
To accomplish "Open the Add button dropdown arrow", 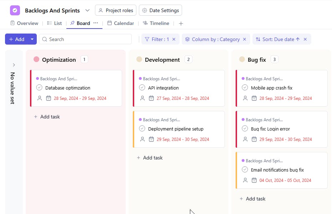I will pos(32,39).
